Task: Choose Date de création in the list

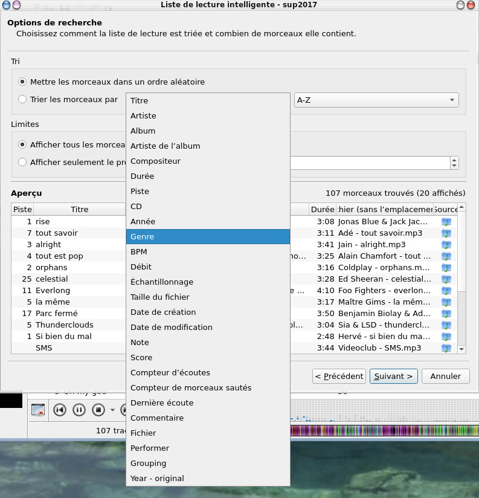Action: click(208, 312)
